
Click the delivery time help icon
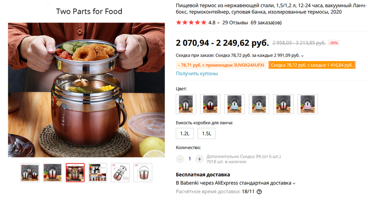pyautogui.click(x=259, y=192)
